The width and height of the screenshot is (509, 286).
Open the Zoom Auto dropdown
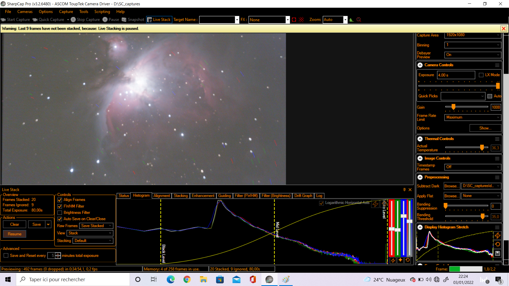tap(345, 20)
